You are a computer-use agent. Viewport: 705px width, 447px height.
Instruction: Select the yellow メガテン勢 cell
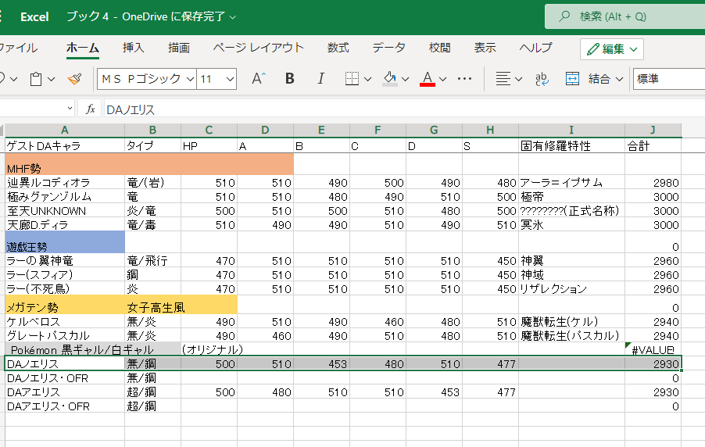coord(65,305)
